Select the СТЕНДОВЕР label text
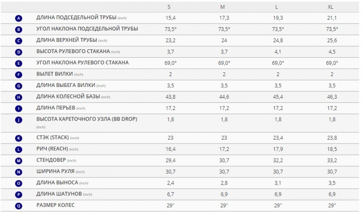Screen dimensions: 362x214 click(51, 160)
